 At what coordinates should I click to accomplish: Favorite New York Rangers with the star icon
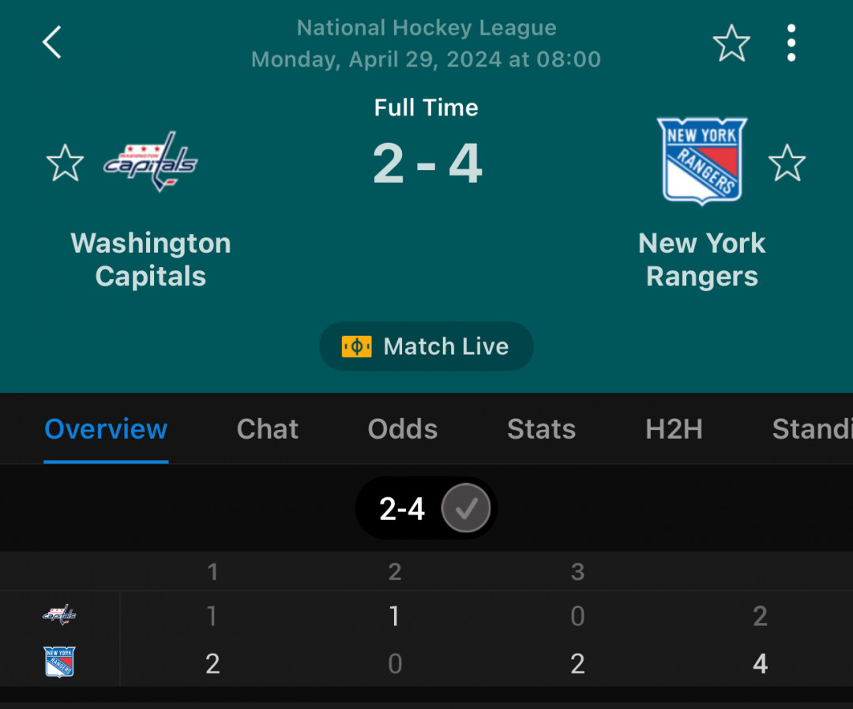click(x=787, y=163)
